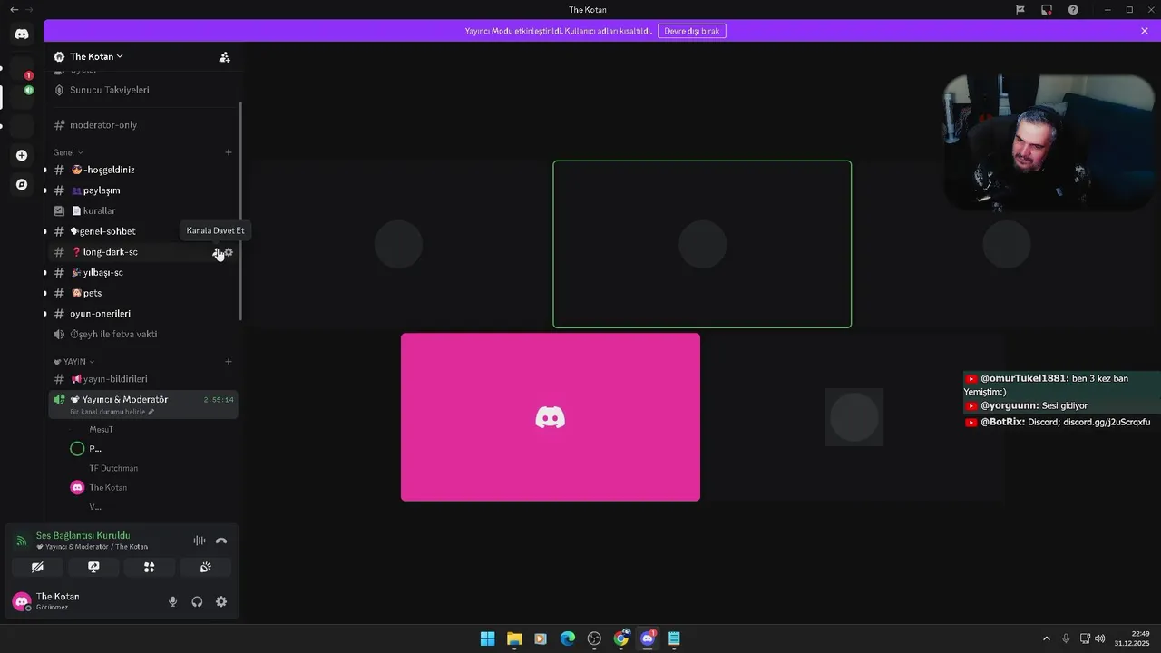The width and height of the screenshot is (1161, 653).
Task: Open volume control in system tray
Action: click(x=1099, y=638)
